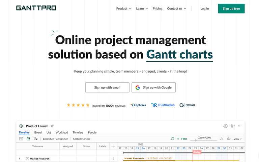Click the five-star rating icons
Image resolution: width=259 pixels, height=162 pixels.
click(x=78, y=105)
